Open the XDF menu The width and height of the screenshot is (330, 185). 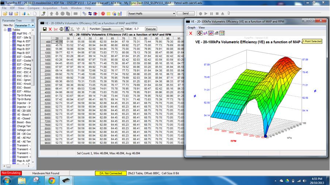tap(12, 8)
